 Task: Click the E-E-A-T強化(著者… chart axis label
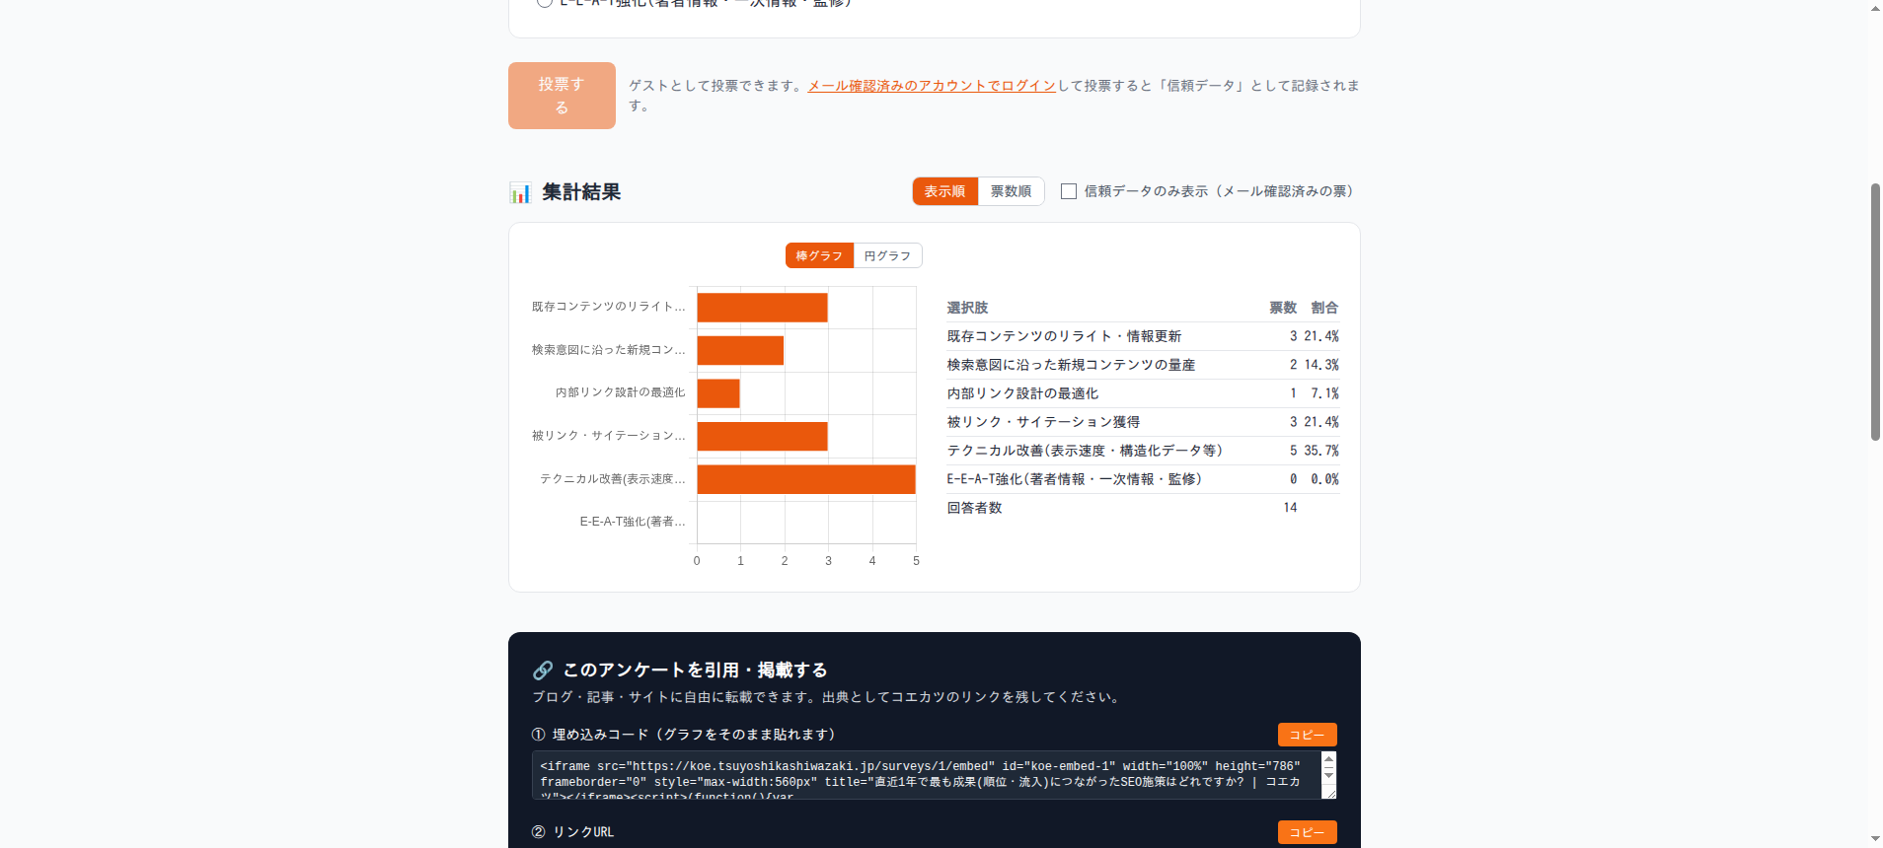point(633,522)
